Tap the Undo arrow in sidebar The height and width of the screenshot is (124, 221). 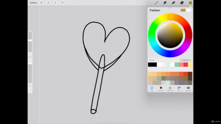click(x=30, y=86)
